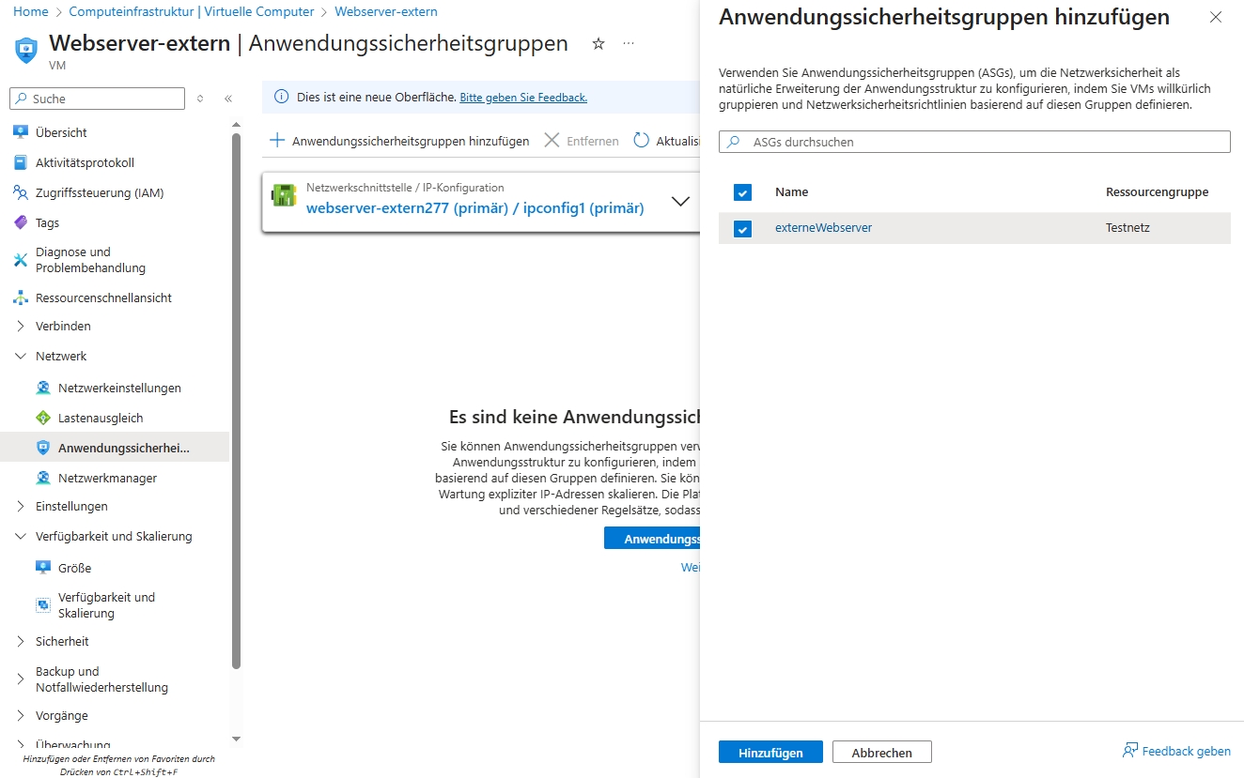The height and width of the screenshot is (778, 1244).
Task: Click the Hinzufügen button
Action: [x=770, y=753]
